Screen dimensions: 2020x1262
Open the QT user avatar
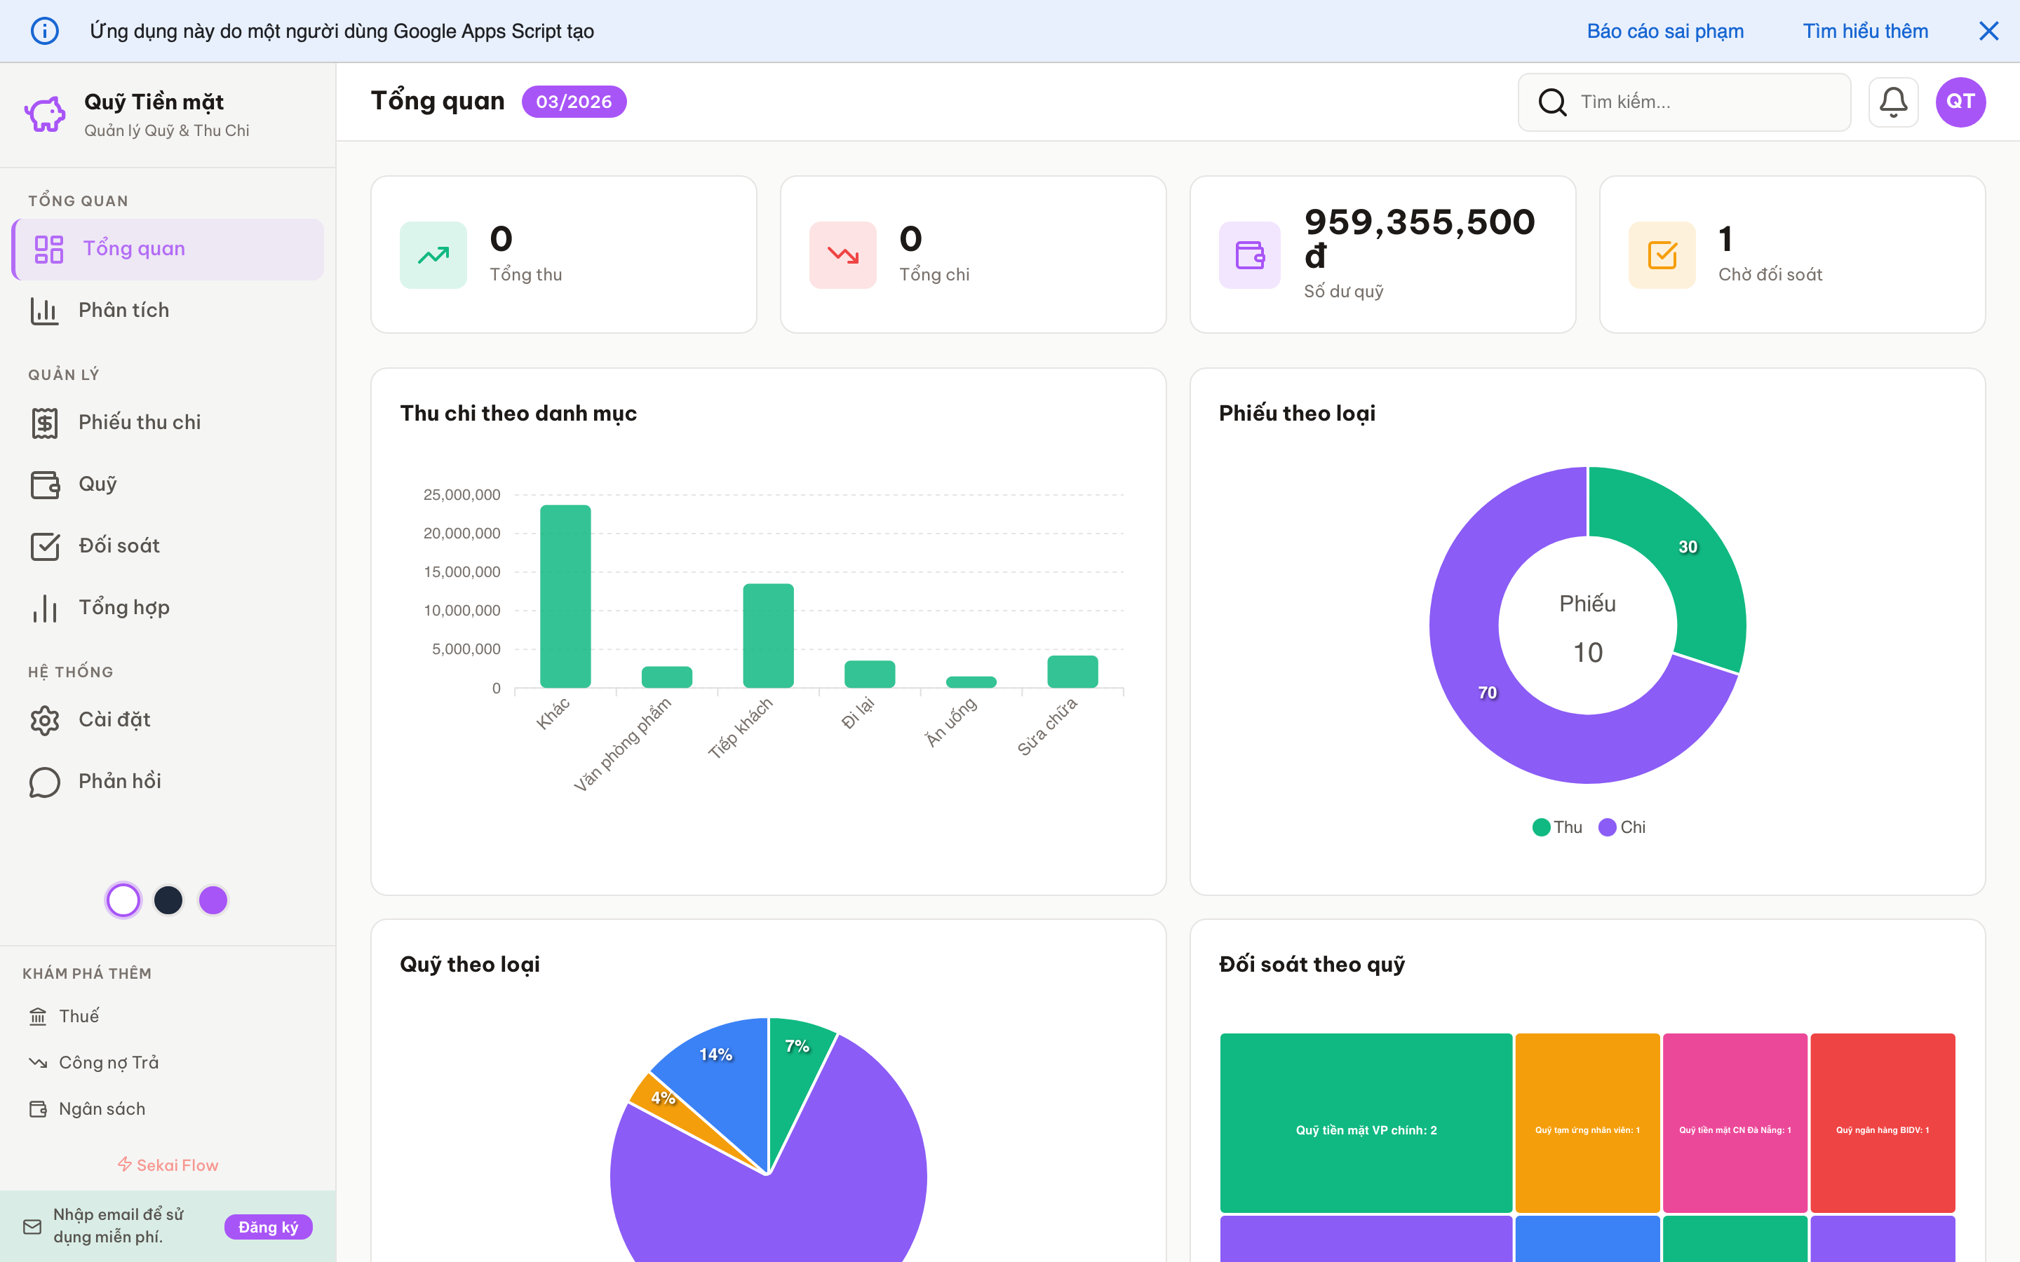click(x=1960, y=102)
